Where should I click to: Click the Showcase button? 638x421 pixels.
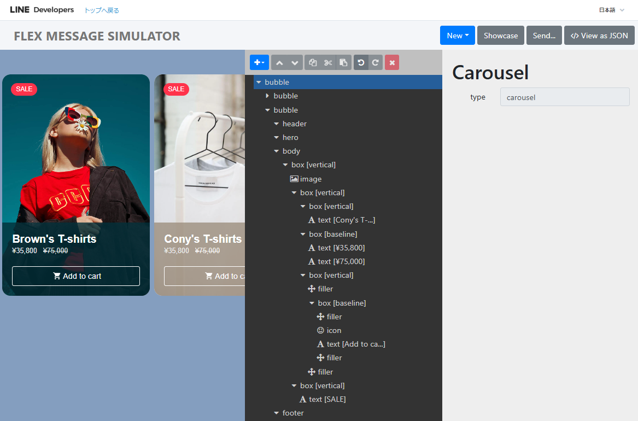[x=500, y=36]
